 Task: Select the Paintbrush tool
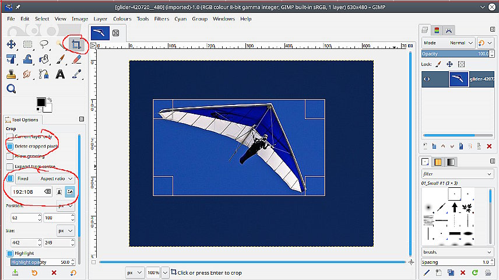tap(60, 60)
